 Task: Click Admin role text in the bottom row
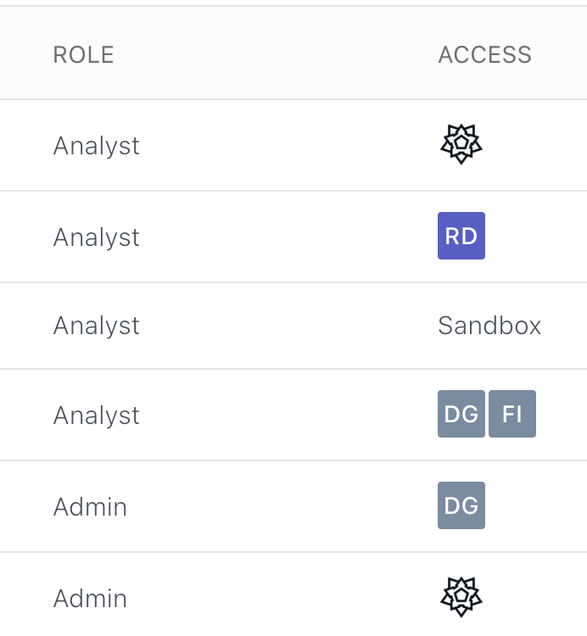pyautogui.click(x=90, y=599)
